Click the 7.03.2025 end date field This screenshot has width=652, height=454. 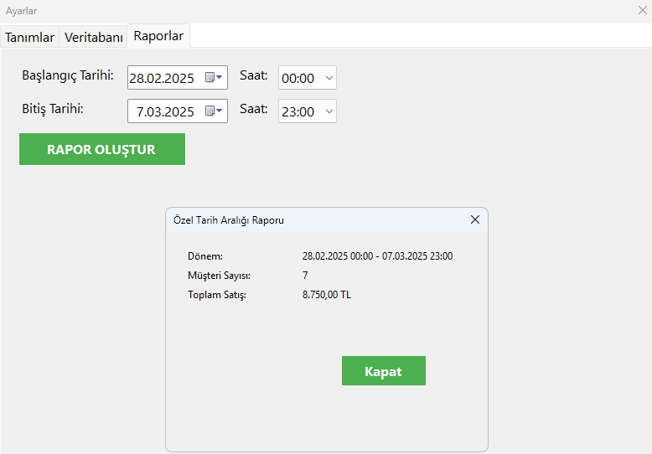(x=165, y=111)
